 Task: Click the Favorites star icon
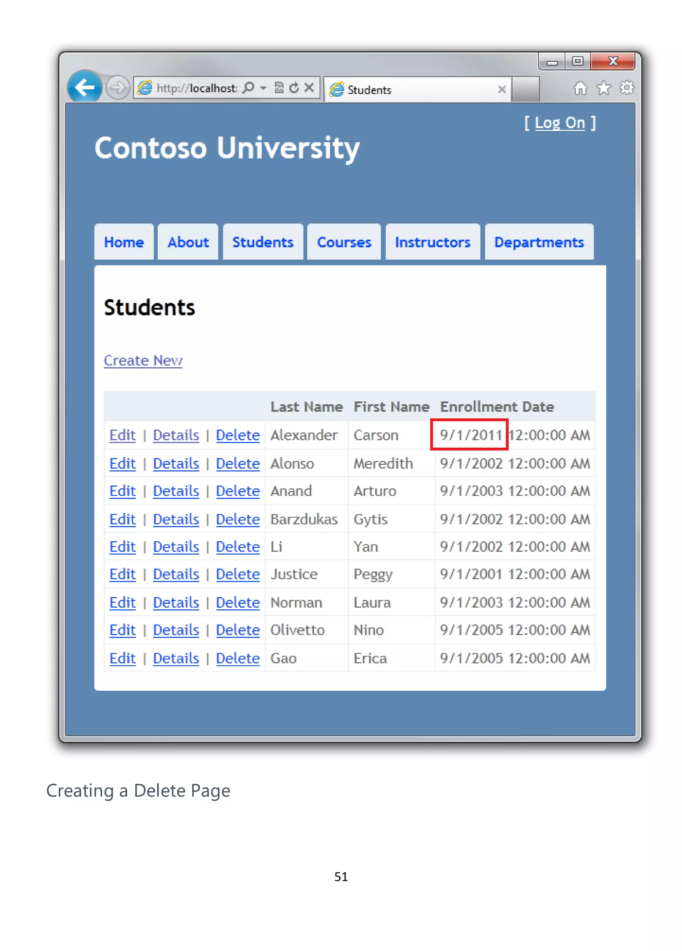604,88
